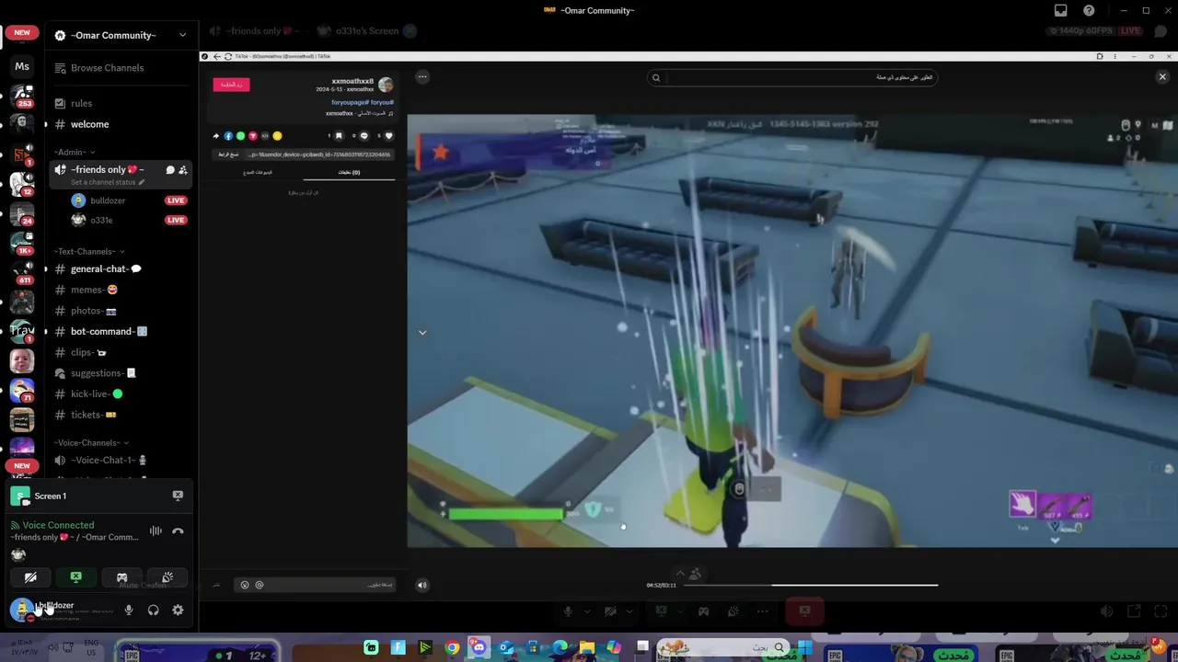Click invite icon on friends only channel
The image size is (1178, 662).
click(x=183, y=170)
